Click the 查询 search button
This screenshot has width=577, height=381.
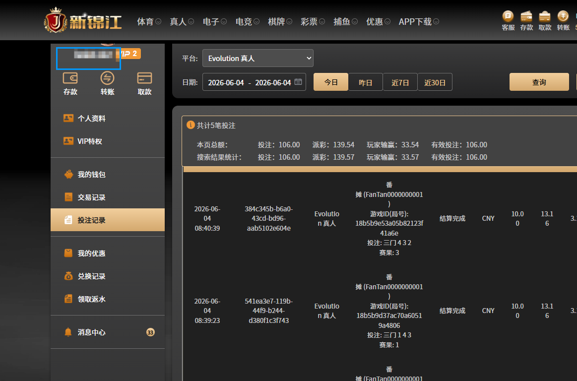point(539,82)
